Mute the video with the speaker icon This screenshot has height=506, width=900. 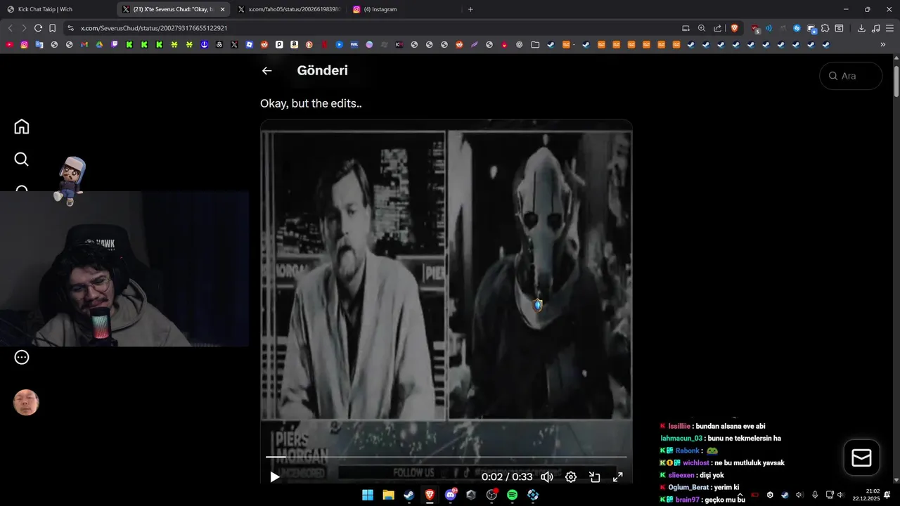(546, 477)
